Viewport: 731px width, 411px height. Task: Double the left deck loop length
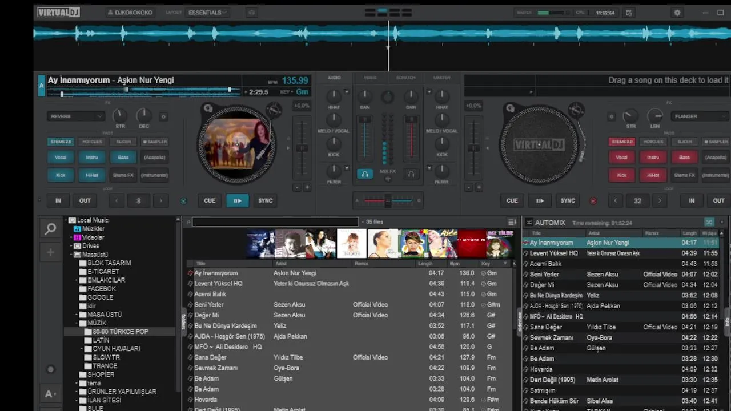coord(161,200)
